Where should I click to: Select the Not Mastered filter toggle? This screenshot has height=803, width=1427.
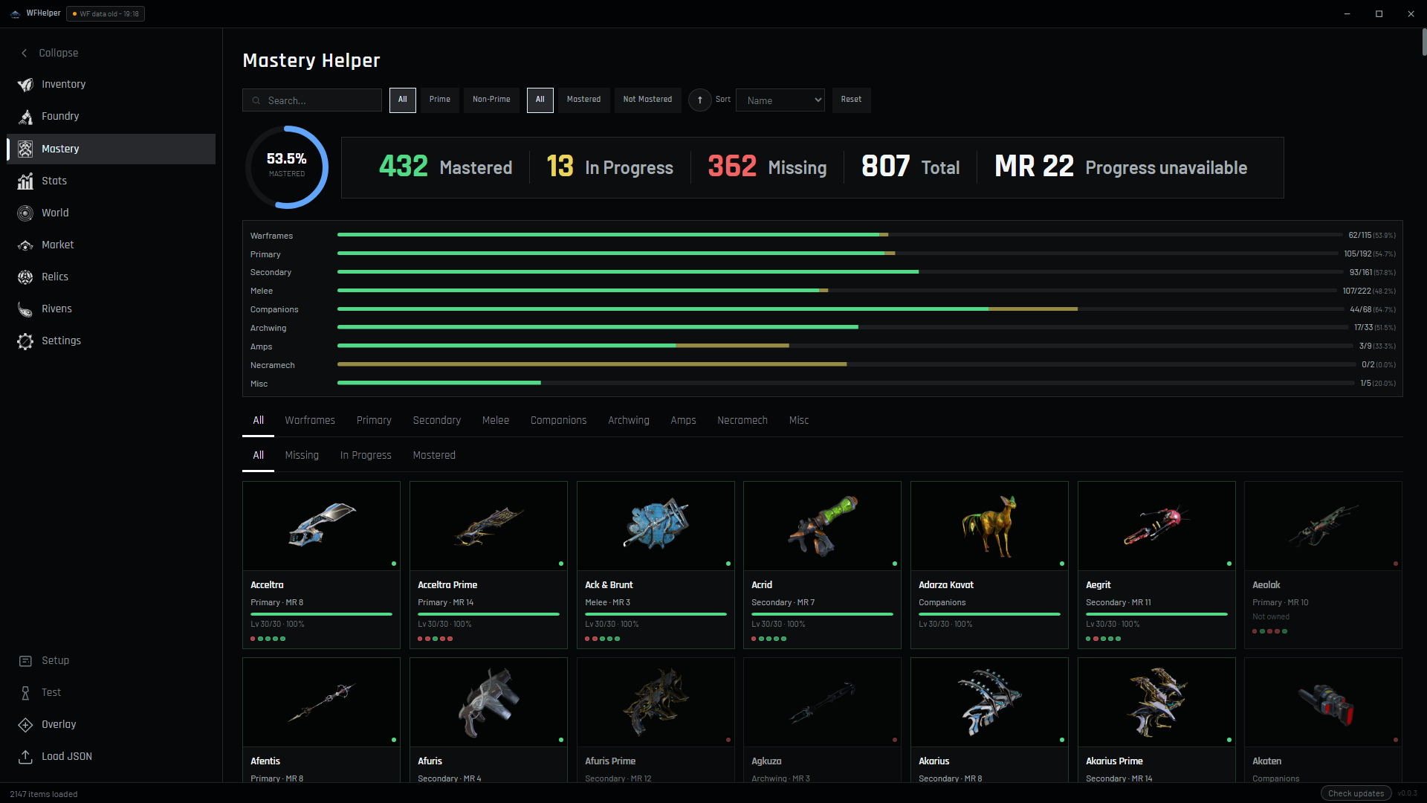click(647, 100)
